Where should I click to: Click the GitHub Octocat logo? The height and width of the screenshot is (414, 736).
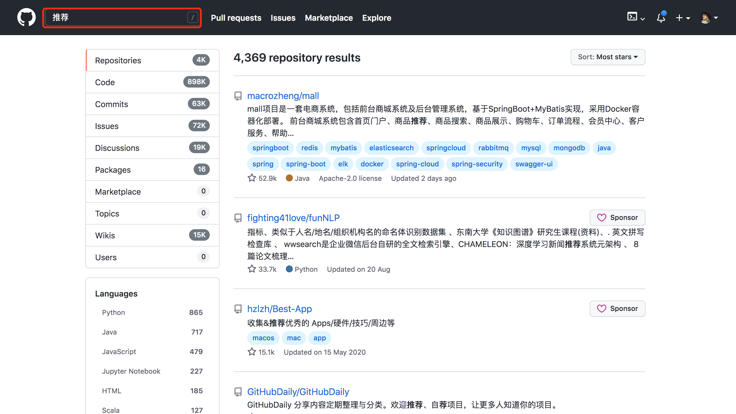pos(26,17)
